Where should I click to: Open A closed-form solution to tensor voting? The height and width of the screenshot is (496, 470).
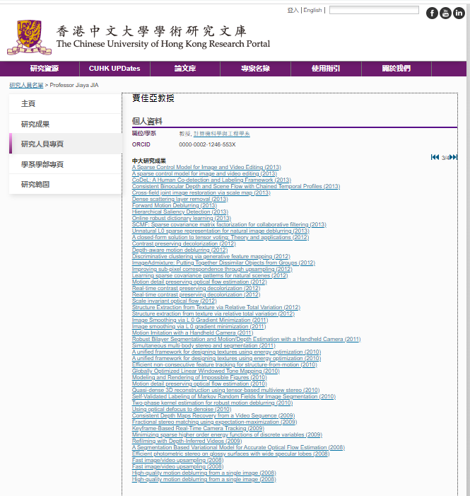pyautogui.click(x=221, y=237)
